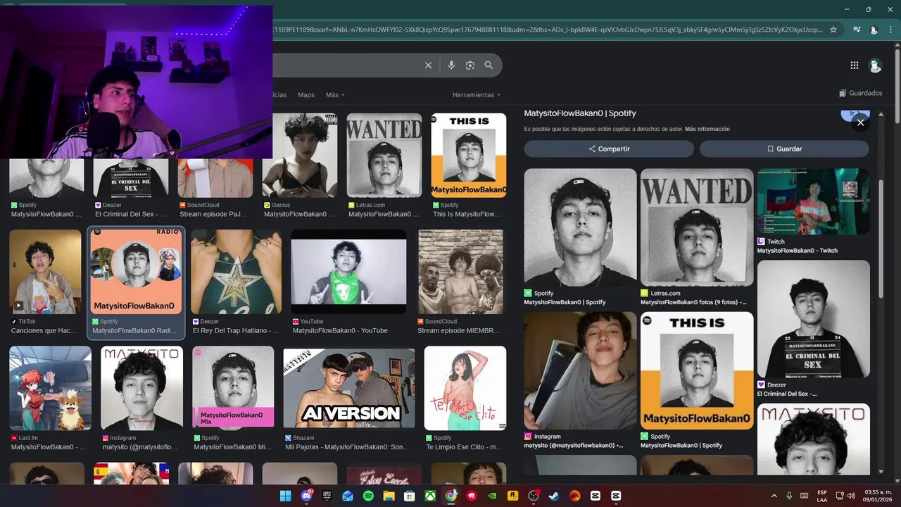Clear the search box with the X icon

428,65
